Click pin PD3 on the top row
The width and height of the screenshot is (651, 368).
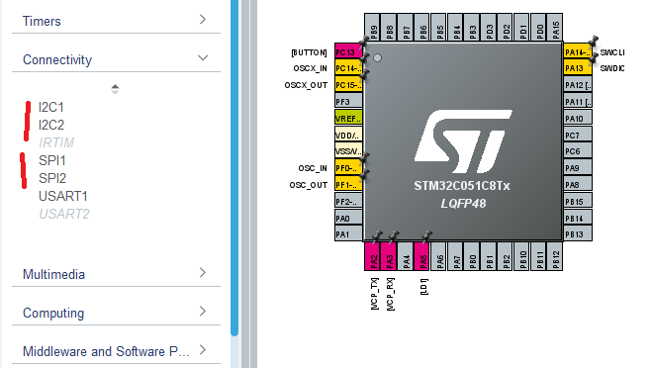pos(489,28)
